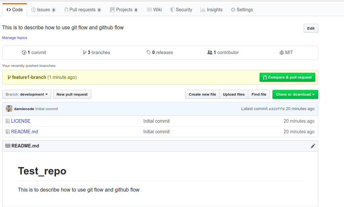This screenshot has height=207, width=344.
Task: Click Edit next to the repository description
Action: [310, 28]
